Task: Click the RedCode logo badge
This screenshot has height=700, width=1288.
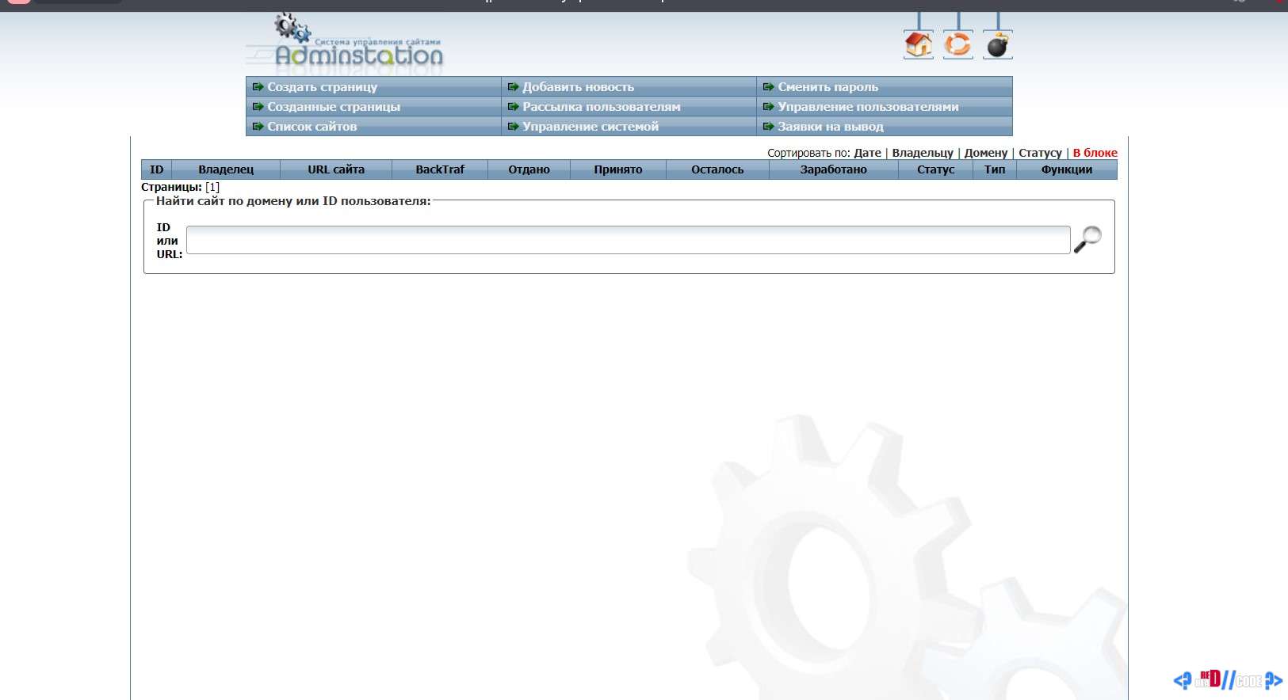Action: 1229,679
